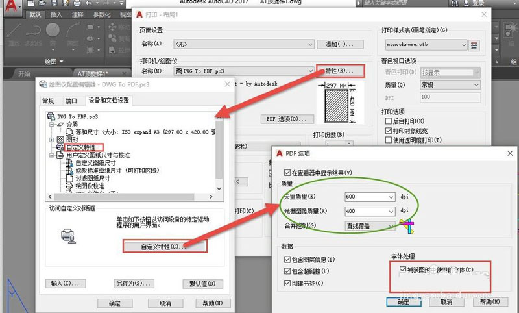Image resolution: width=519 pixels, height=313 pixels.
Task: Click the 过滤图纸尺寸 tree item
Action: point(93,178)
